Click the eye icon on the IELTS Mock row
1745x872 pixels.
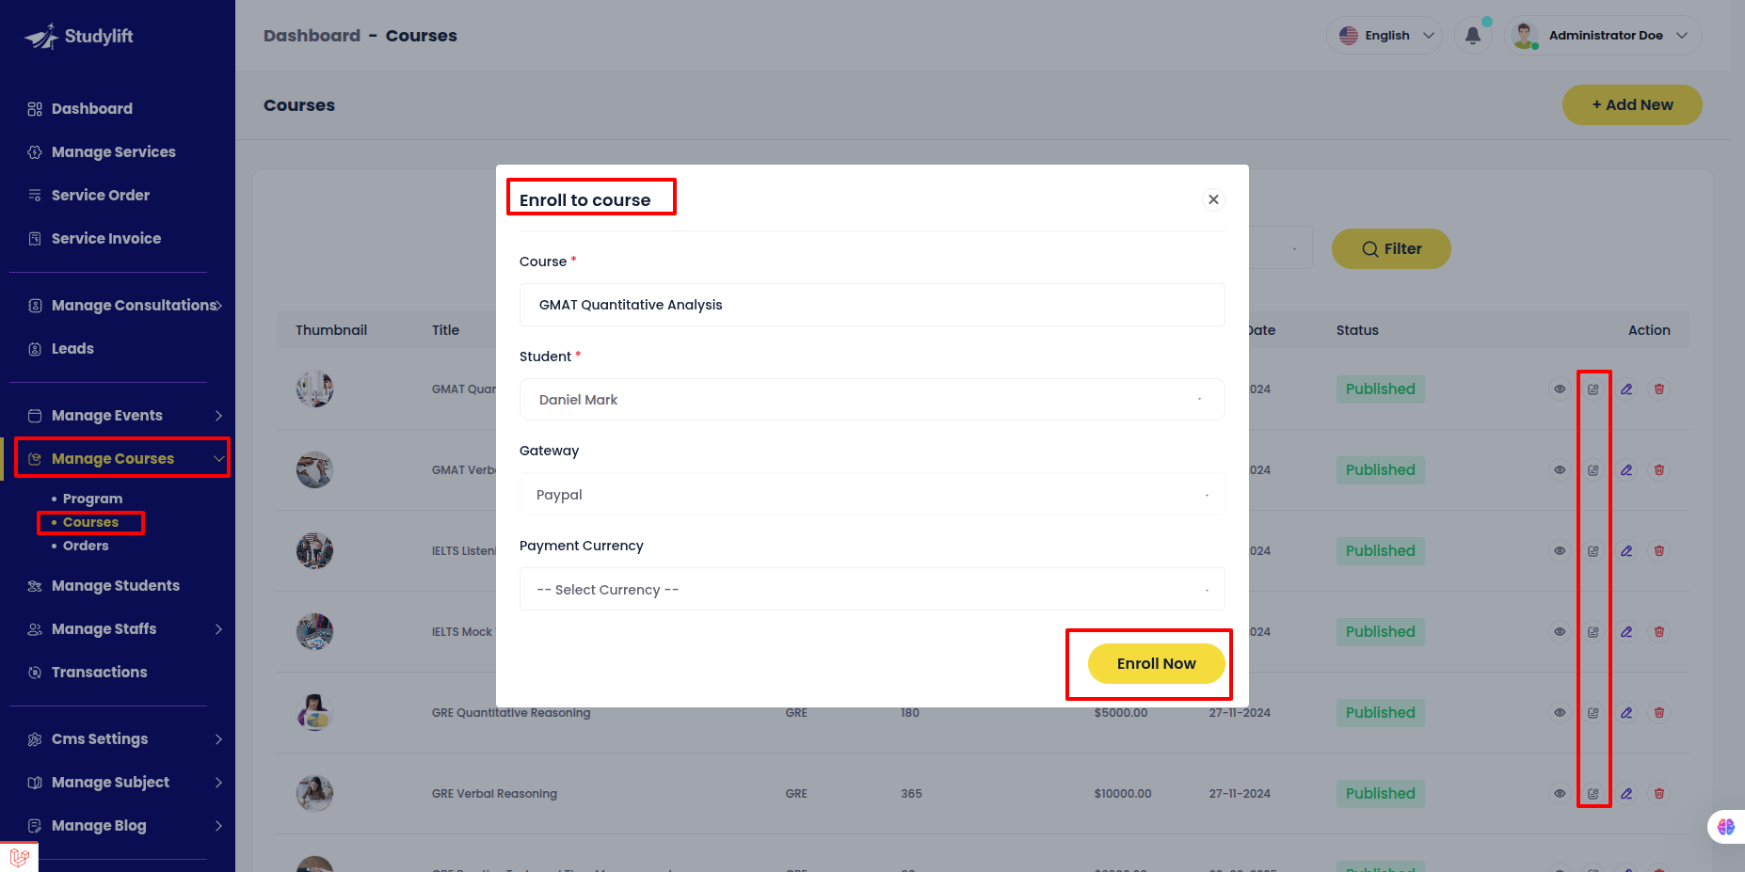[1560, 632]
